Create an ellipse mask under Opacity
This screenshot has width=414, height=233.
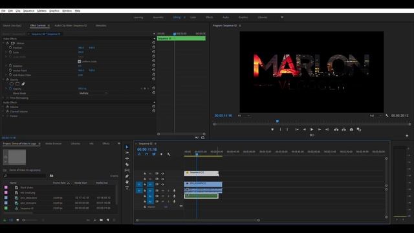(12, 84)
